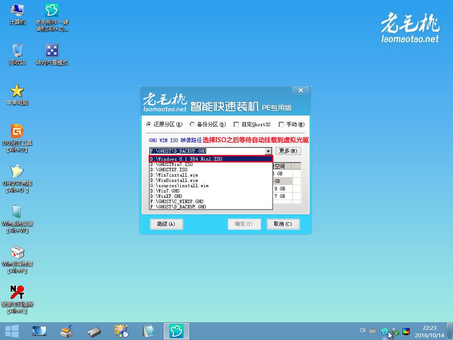Click the 取消 button

point(283,224)
